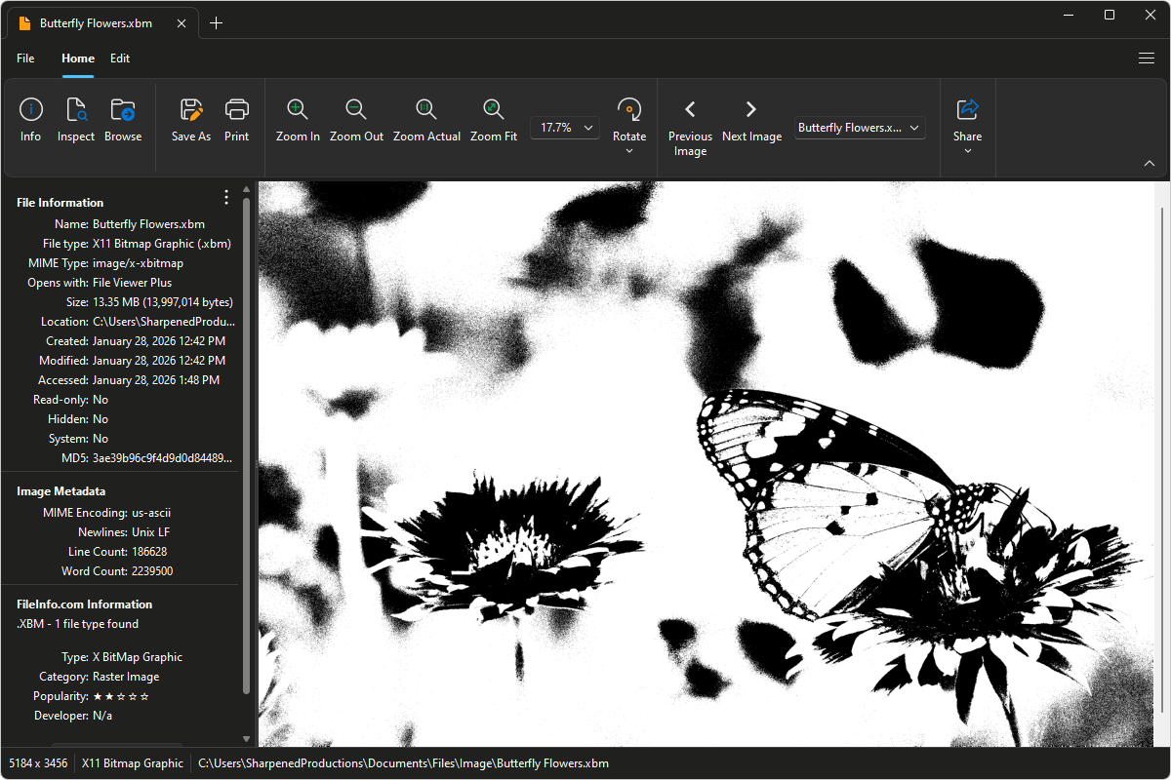Switch to the Edit tab
The image size is (1171, 780).
(120, 58)
